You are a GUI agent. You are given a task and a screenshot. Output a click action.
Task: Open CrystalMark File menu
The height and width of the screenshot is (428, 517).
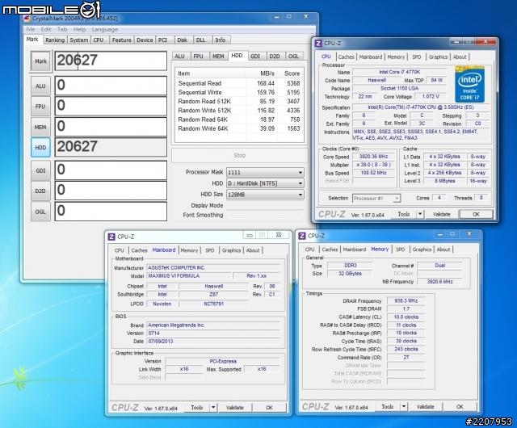[31, 29]
